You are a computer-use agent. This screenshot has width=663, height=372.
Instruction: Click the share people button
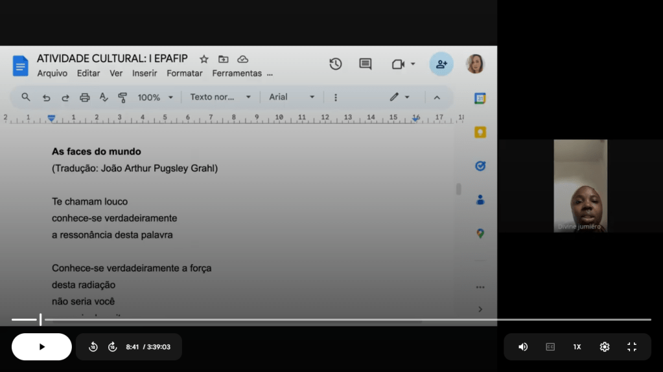(441, 64)
